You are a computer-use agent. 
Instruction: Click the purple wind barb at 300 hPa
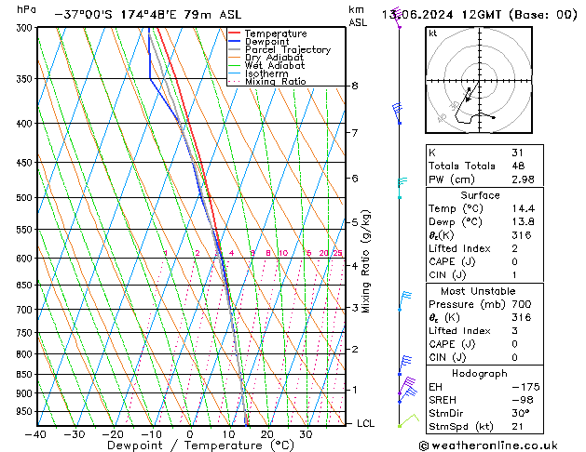397,18
